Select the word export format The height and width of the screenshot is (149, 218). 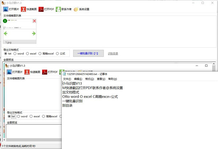(16, 54)
